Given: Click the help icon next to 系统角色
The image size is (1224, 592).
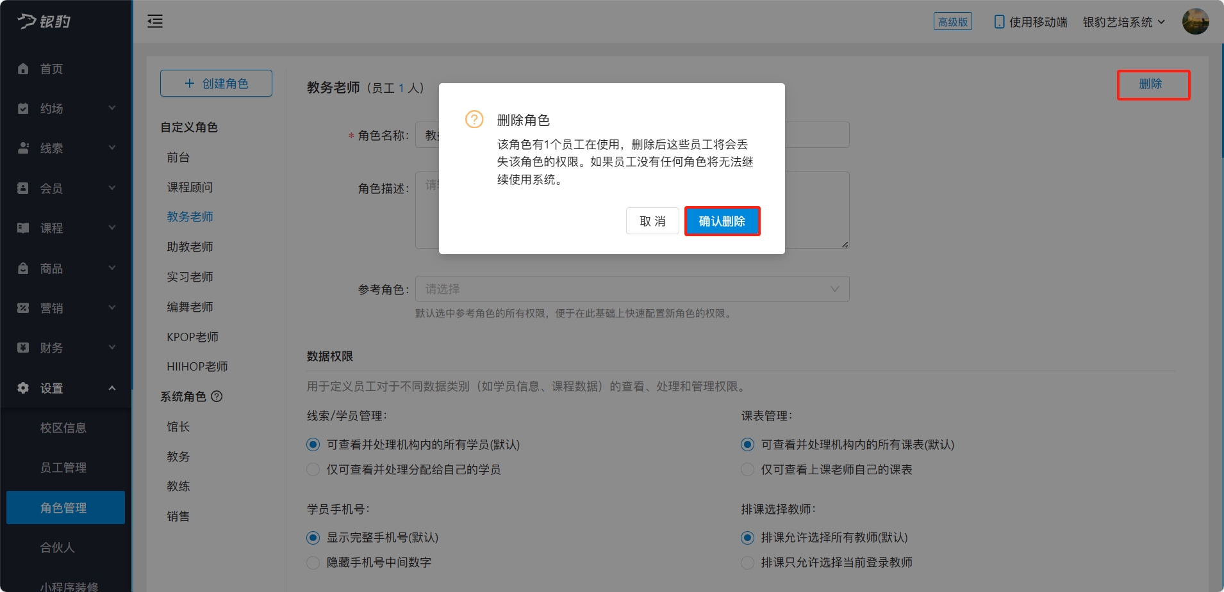Looking at the screenshot, I should click(217, 396).
